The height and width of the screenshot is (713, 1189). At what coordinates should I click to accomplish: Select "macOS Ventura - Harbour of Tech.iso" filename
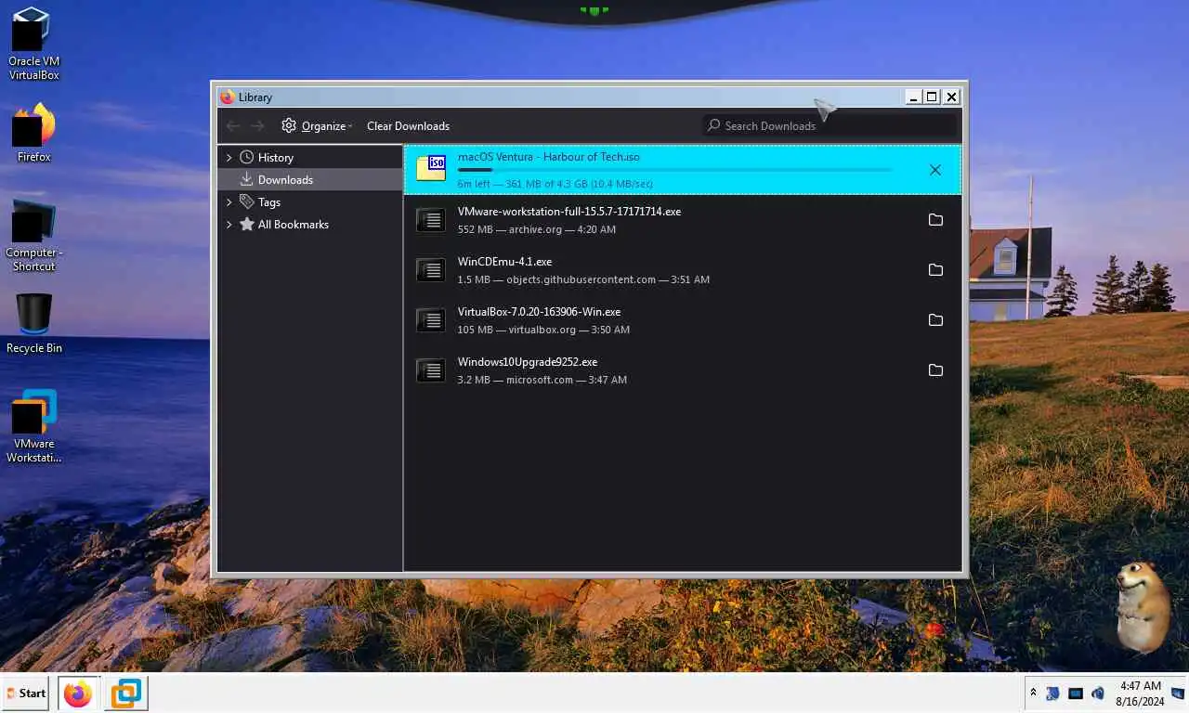548,157
